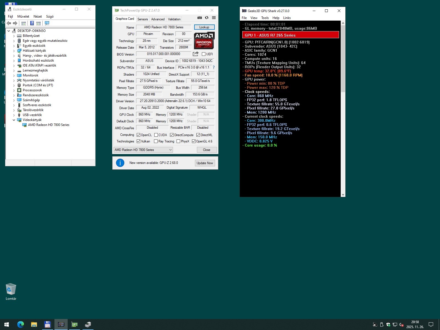The image size is (440, 330).
Task: Toggle the OpenCL checkbox
Action: [x=138, y=135]
